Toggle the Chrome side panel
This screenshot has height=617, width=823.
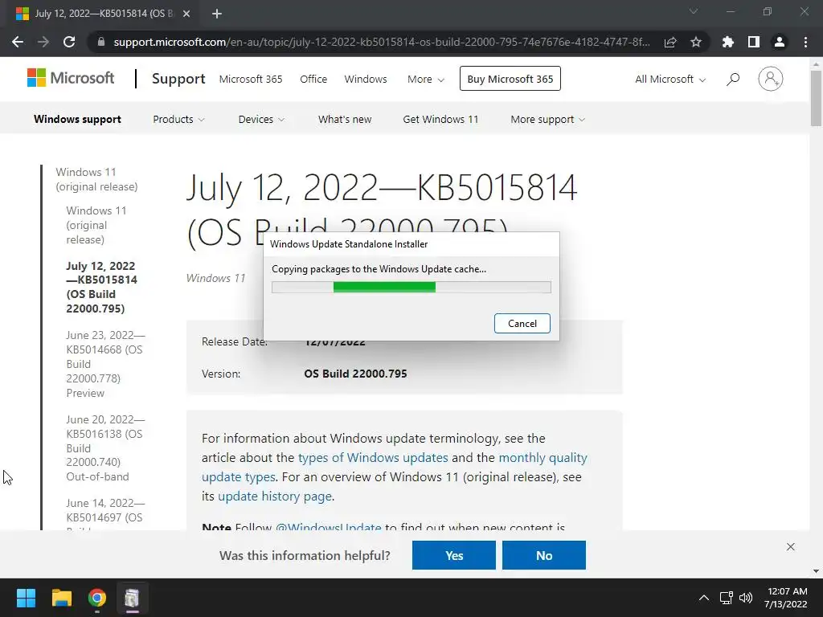pyautogui.click(x=754, y=42)
